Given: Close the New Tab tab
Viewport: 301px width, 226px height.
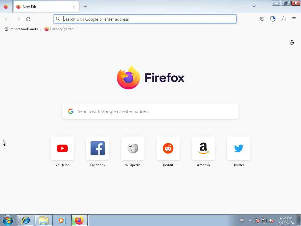Looking at the screenshot, I should click(x=74, y=6).
